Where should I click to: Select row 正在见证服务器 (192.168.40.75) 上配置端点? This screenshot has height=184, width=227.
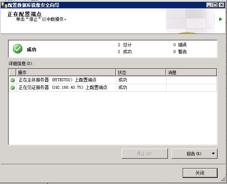pyautogui.click(x=113, y=87)
